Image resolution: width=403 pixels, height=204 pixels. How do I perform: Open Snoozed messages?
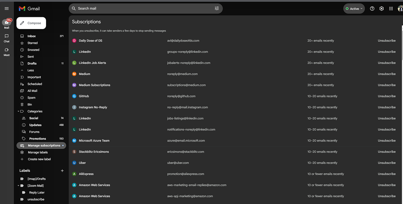coord(41,50)
